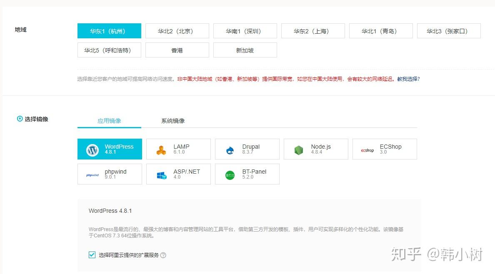Select WordPress 4.8.1 image card
Screen dimensions: 495x274
click(x=110, y=149)
